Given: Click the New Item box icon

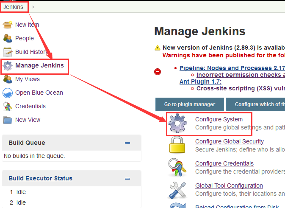Looking at the screenshot, I should point(8,25).
